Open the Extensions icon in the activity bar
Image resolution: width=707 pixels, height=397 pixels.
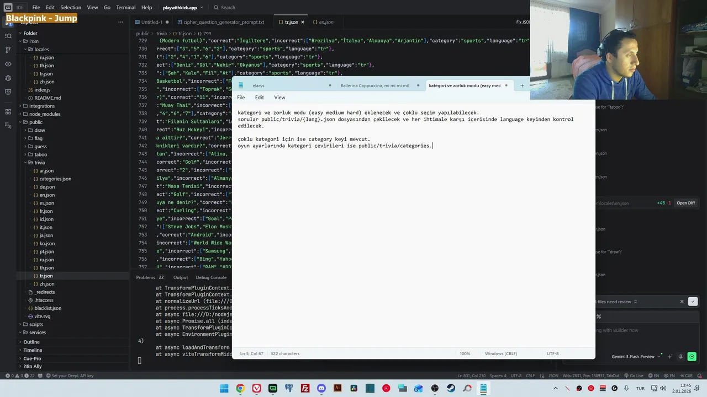8,111
